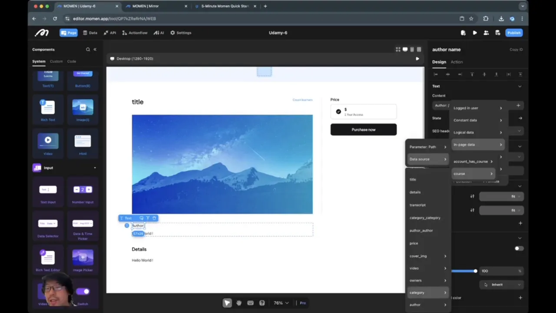Image resolution: width=556 pixels, height=313 pixels.
Task: Select the Video component
Action: tap(48, 144)
